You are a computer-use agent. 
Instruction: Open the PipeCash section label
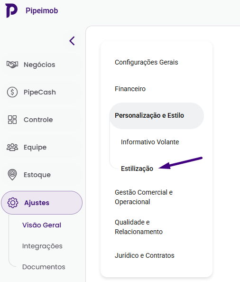[40, 92]
